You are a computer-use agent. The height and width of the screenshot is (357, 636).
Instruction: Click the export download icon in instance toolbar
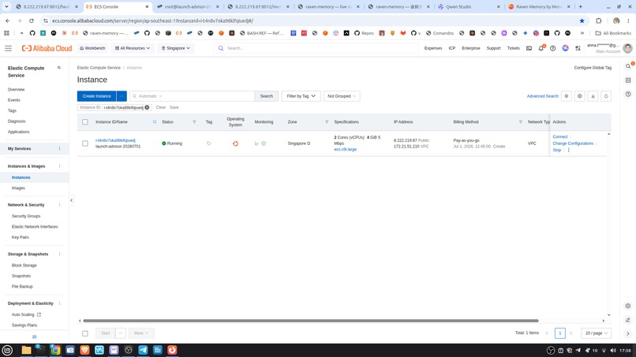tap(593, 96)
